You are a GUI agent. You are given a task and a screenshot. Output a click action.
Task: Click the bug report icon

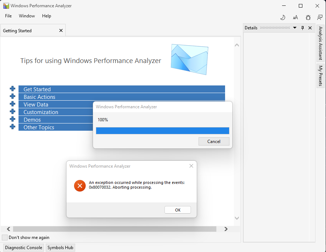(308, 18)
